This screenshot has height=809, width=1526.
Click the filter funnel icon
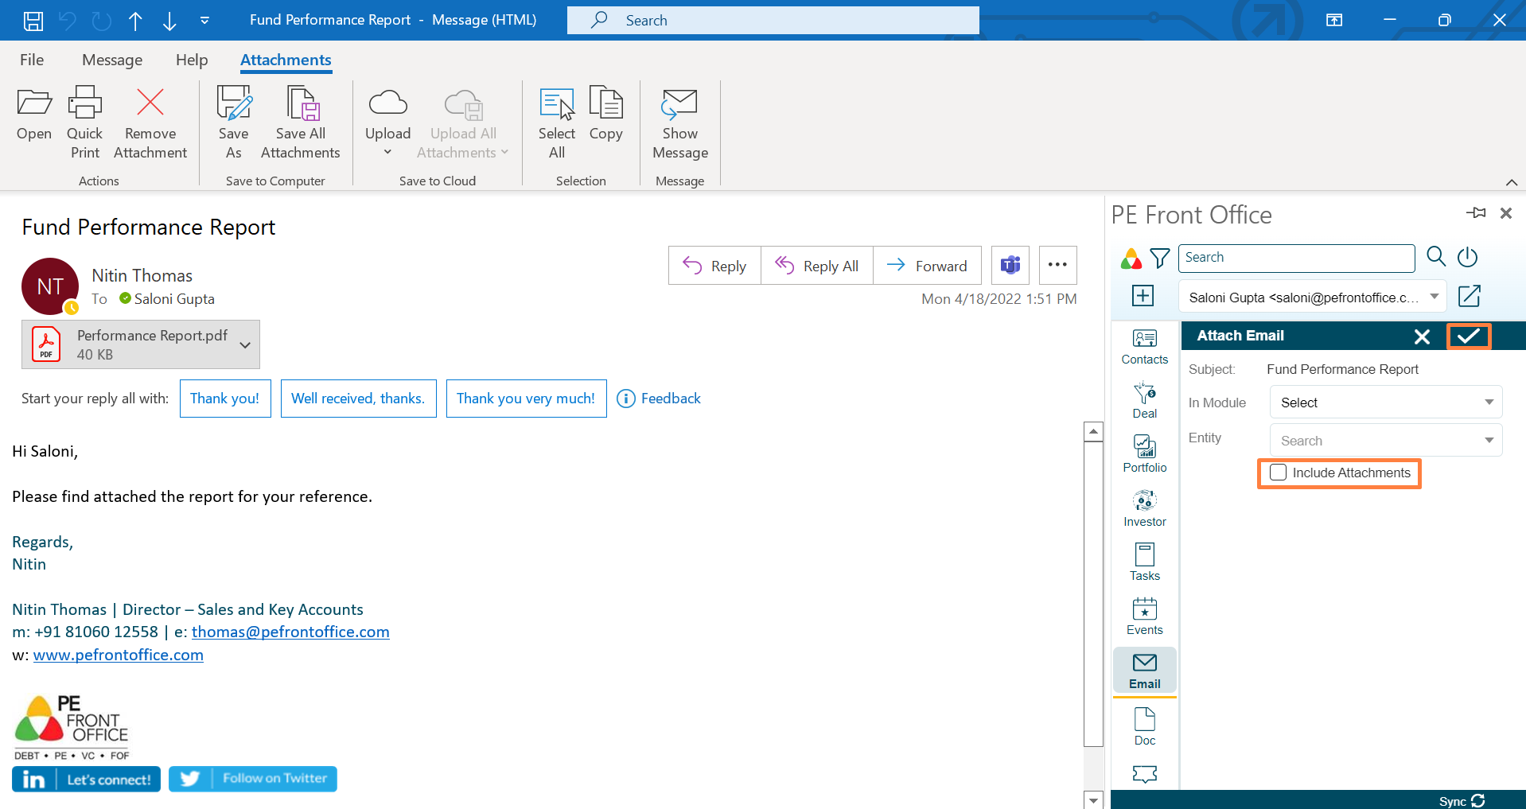pyautogui.click(x=1160, y=258)
